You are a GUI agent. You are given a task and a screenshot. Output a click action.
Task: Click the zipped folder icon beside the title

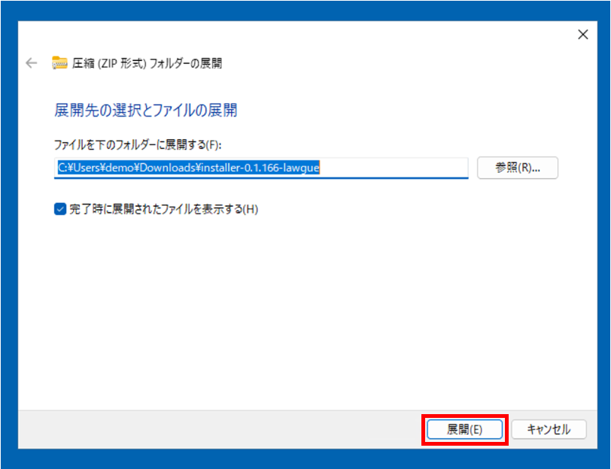[59, 63]
